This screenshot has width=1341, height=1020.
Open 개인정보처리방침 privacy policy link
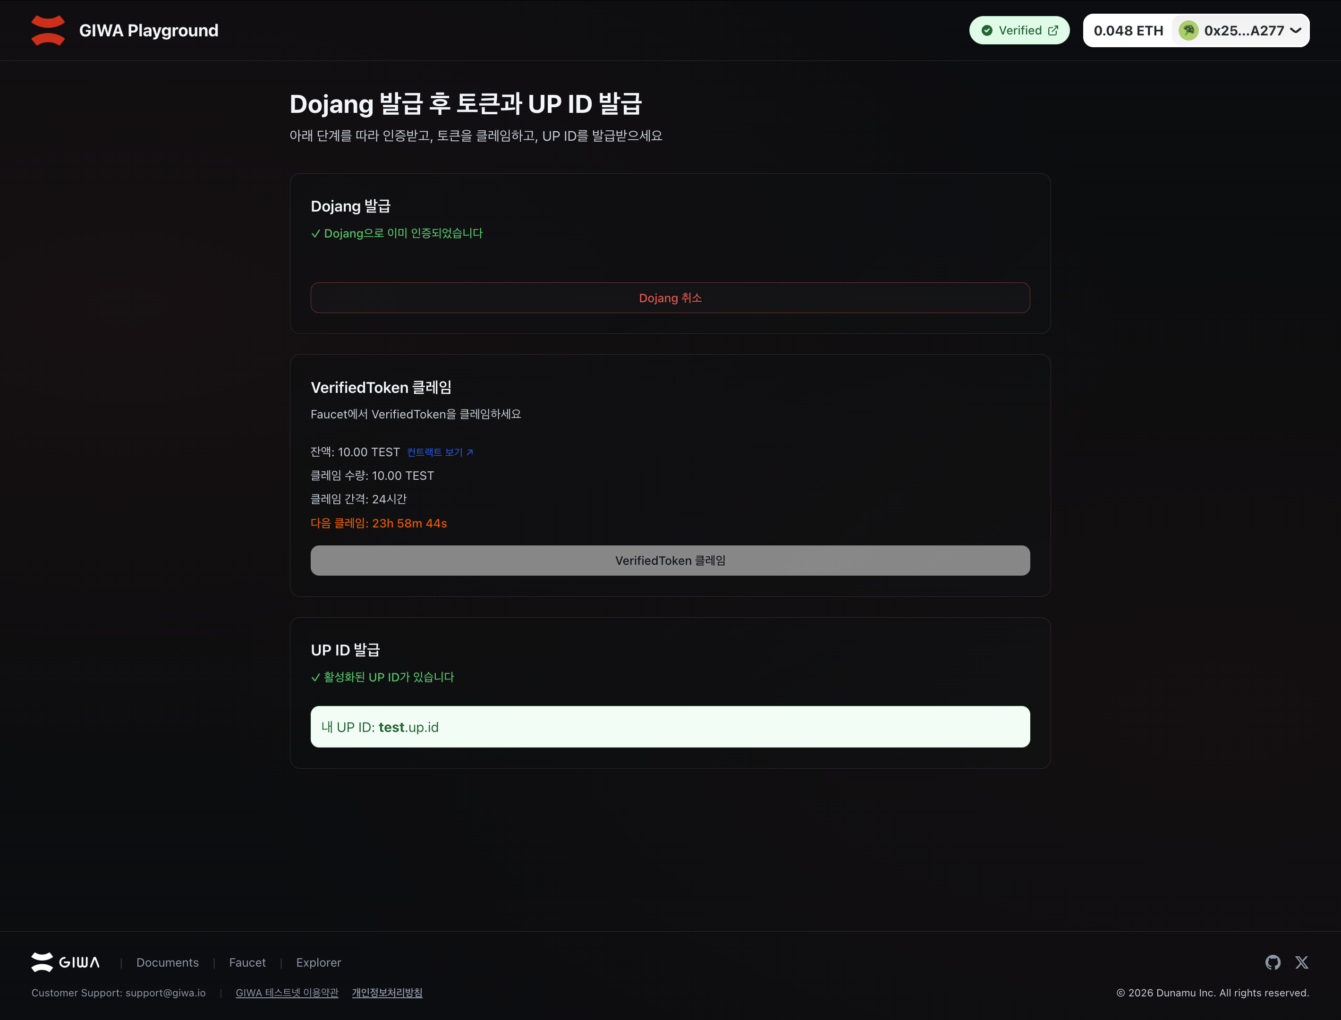click(x=387, y=993)
